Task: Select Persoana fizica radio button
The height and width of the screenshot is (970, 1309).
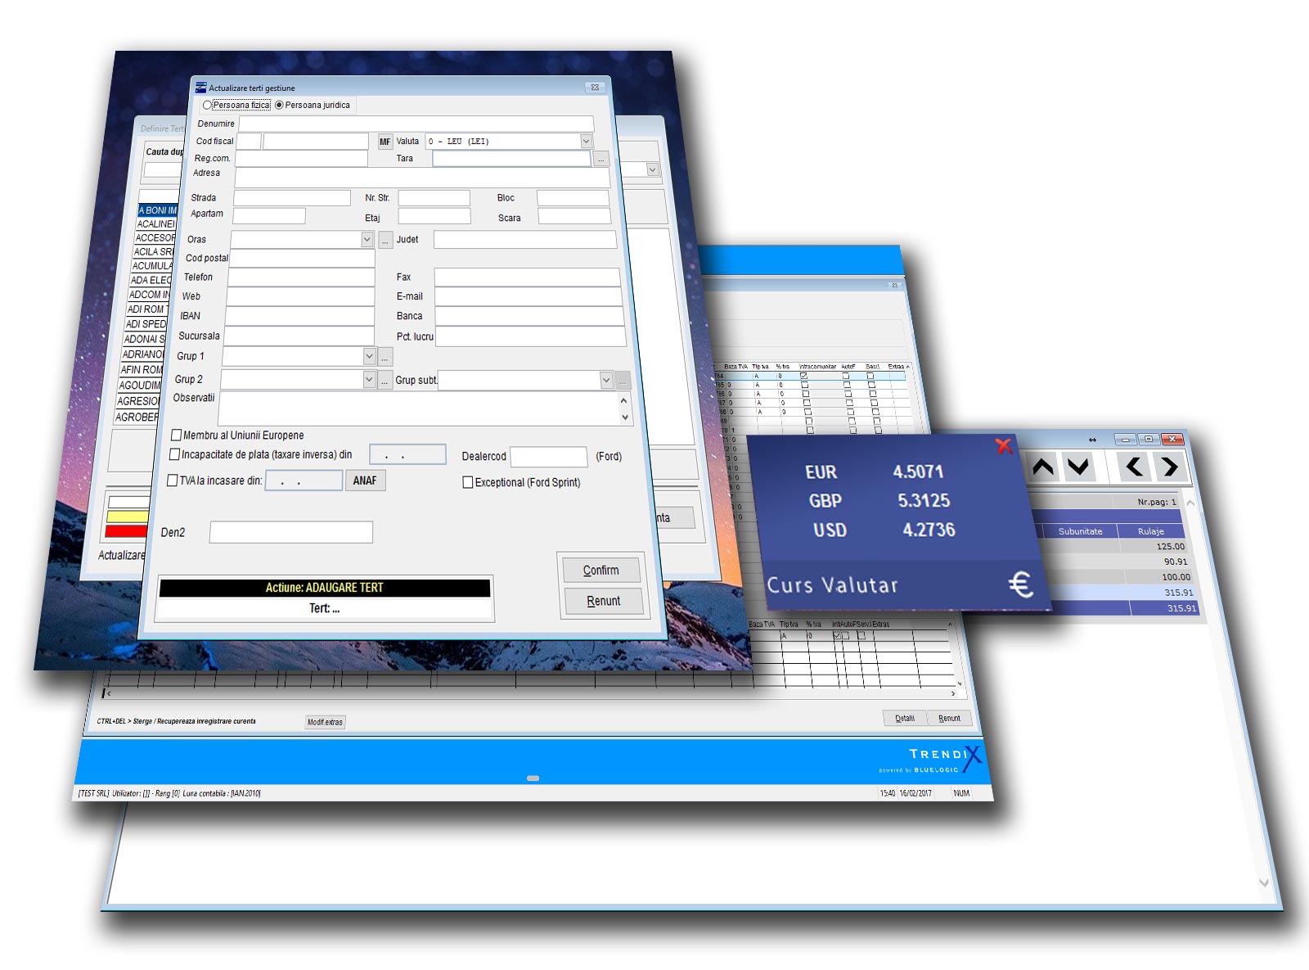Action: pyautogui.click(x=207, y=105)
